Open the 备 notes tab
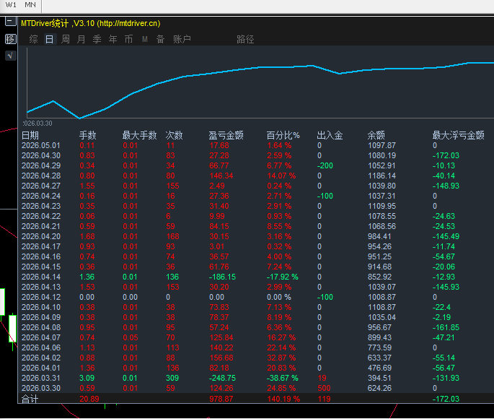Image resolution: width=494 pixels, height=419 pixels. point(160,39)
